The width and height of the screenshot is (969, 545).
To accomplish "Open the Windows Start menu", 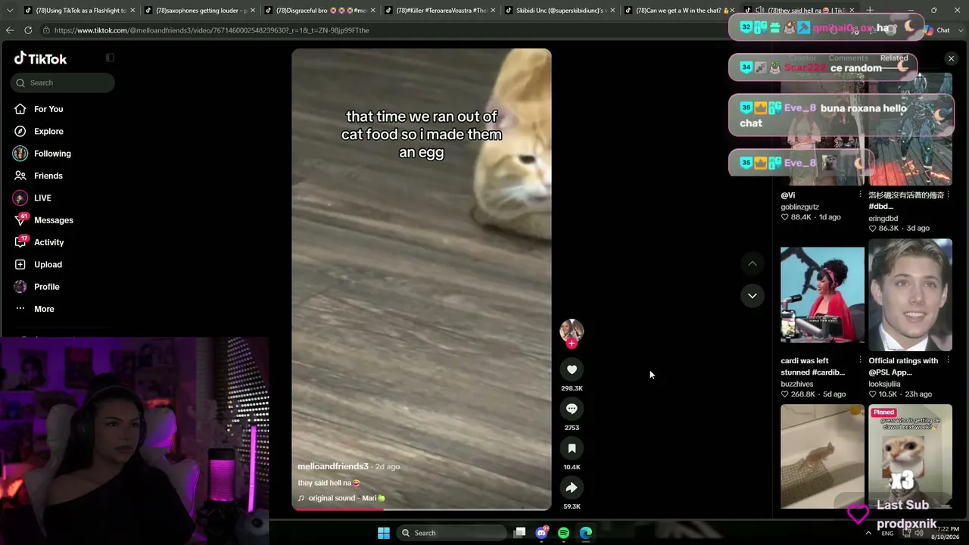I will pos(384,533).
